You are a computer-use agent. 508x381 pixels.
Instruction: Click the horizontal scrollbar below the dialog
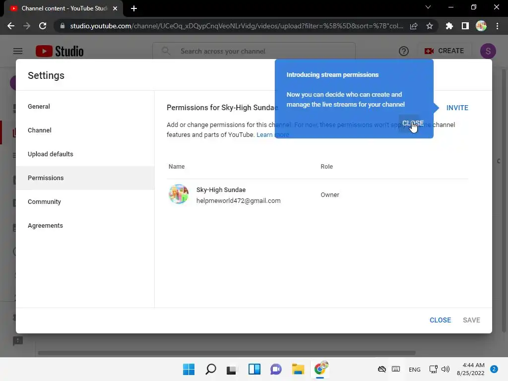226,353
